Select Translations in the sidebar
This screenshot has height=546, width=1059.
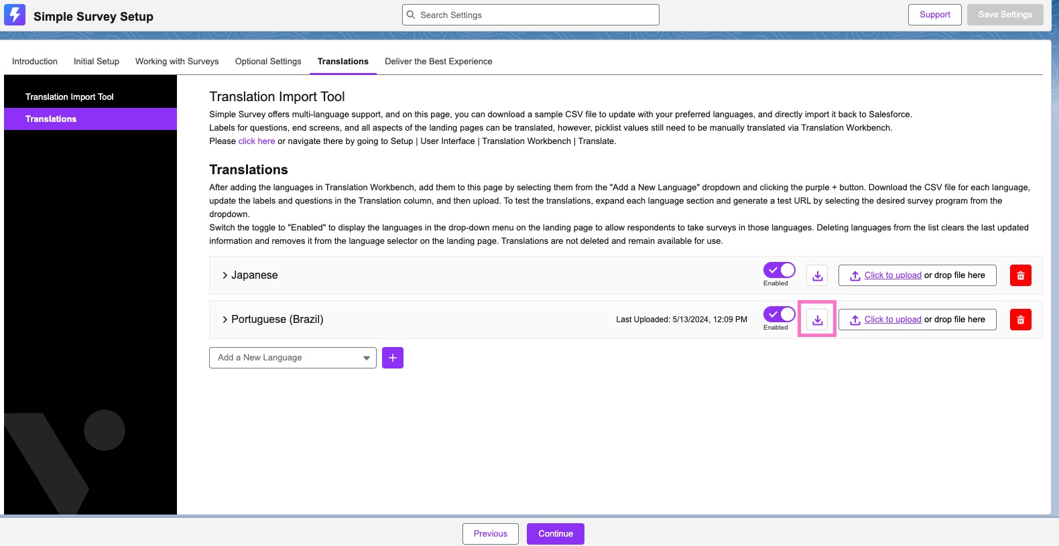click(90, 119)
